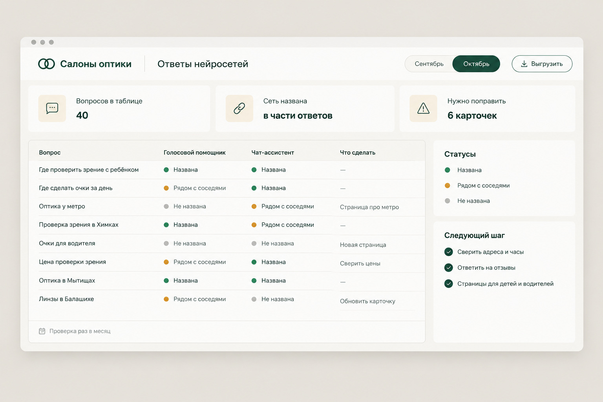Open the 'Ответы нейросетей' section title
Screen dimensions: 603x402
[x=203, y=64]
